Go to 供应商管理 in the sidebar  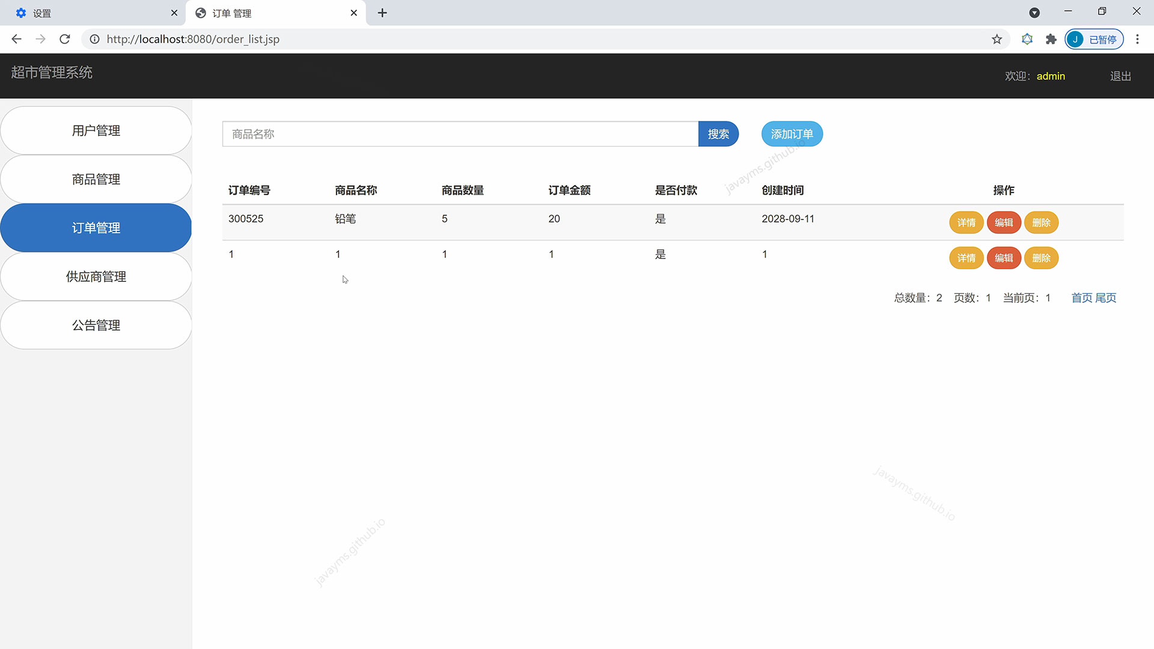point(96,276)
